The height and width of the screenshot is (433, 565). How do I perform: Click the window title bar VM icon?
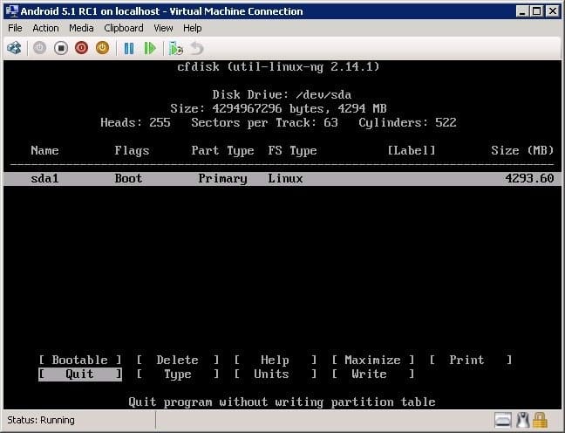(12, 11)
